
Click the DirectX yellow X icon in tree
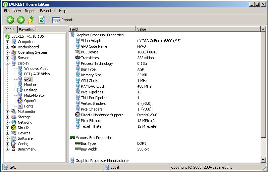click(x=14, y=128)
